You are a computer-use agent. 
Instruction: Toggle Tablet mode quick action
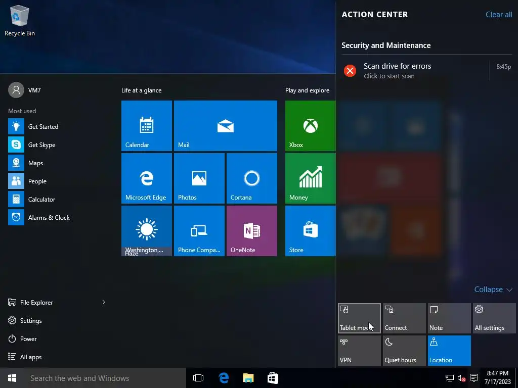tap(359, 318)
